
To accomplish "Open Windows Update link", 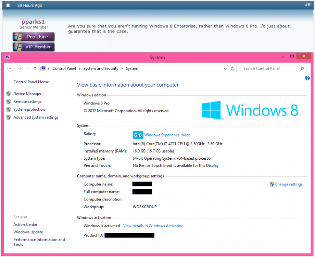I will pos(28,232).
